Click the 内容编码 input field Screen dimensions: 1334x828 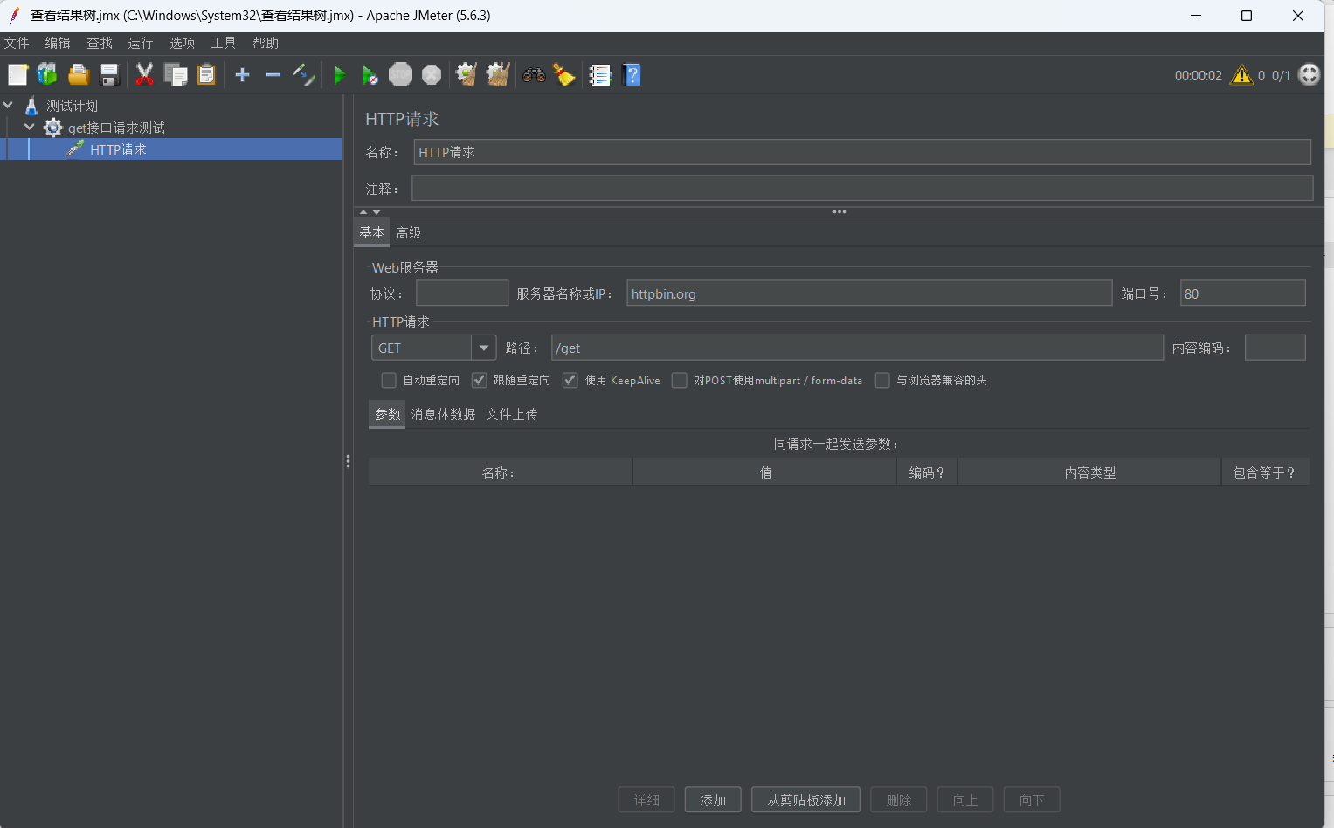click(x=1275, y=348)
